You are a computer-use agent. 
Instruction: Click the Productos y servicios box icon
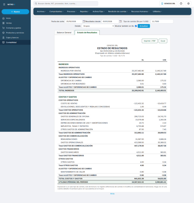tap(4, 33)
